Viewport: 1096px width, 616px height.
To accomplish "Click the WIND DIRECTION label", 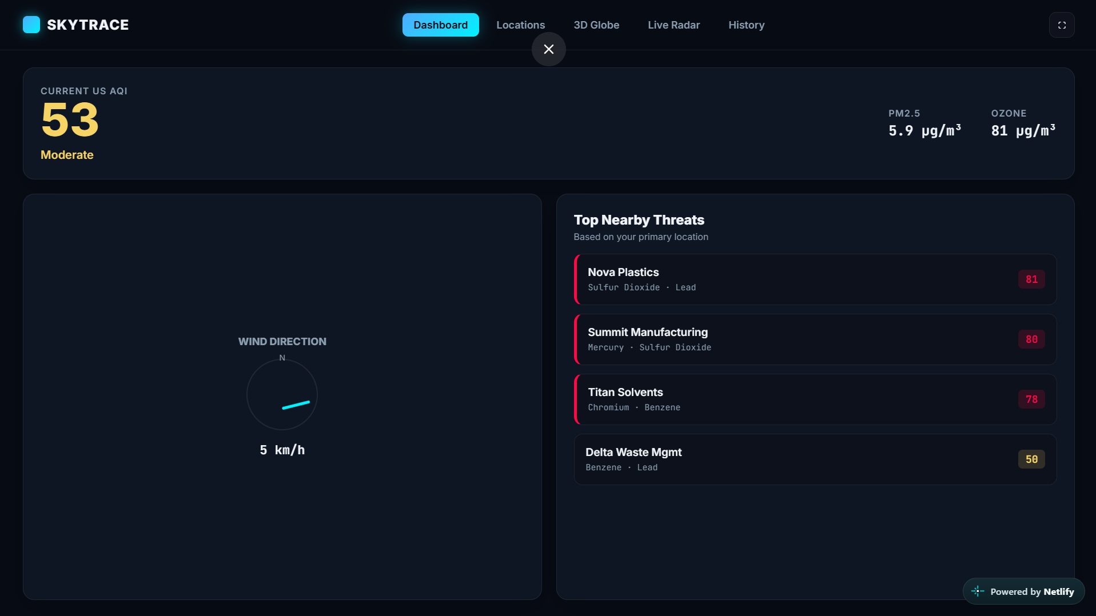I will coord(282,342).
